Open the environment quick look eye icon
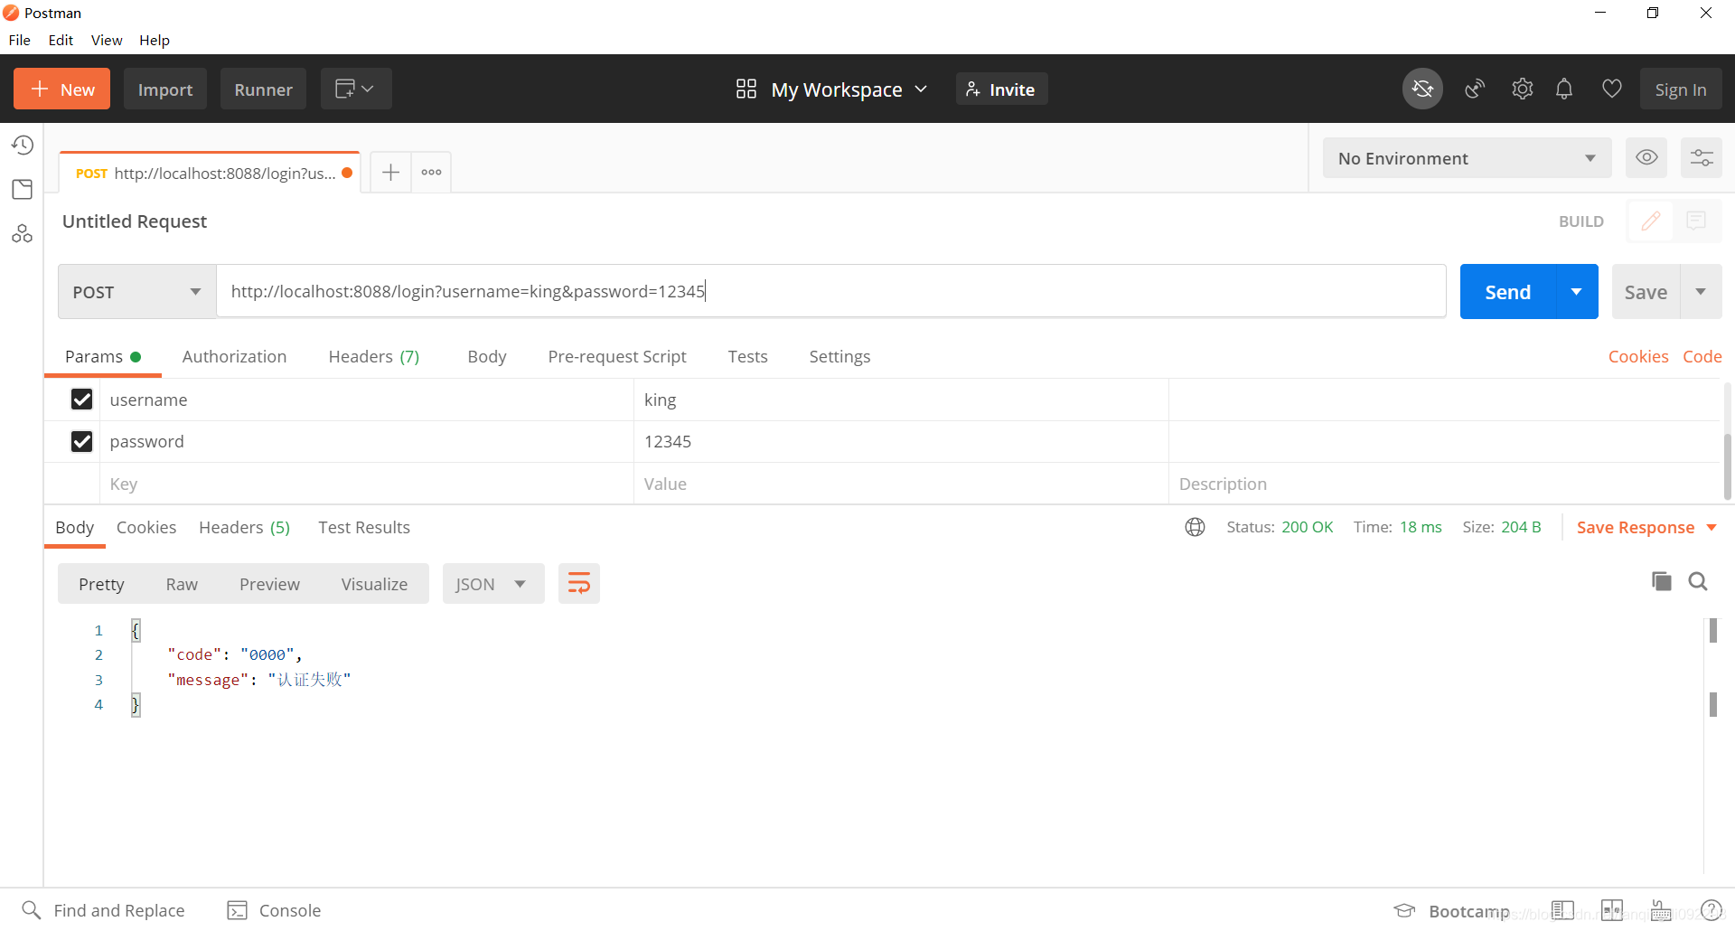Image resolution: width=1735 pixels, height=931 pixels. (1646, 157)
